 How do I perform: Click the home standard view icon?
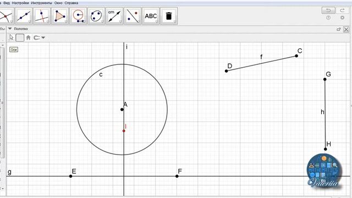[28, 37]
